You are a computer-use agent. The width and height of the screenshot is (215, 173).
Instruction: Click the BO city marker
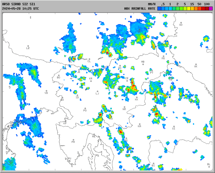click(x=59, y=75)
